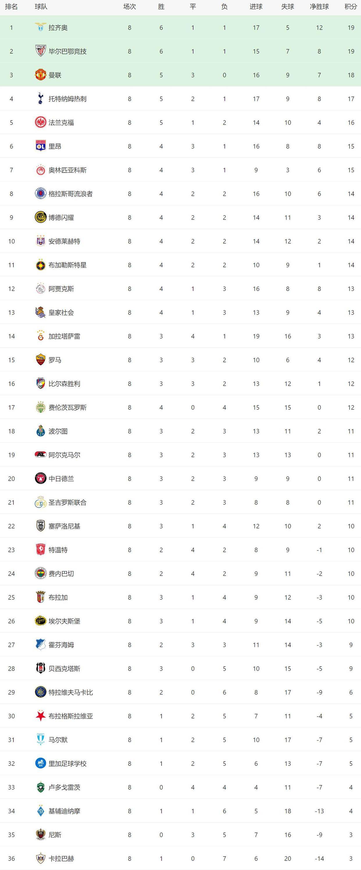The height and width of the screenshot is (870, 361).
Task: Select the 皇家社会 team name
Action: pyautogui.click(x=61, y=313)
